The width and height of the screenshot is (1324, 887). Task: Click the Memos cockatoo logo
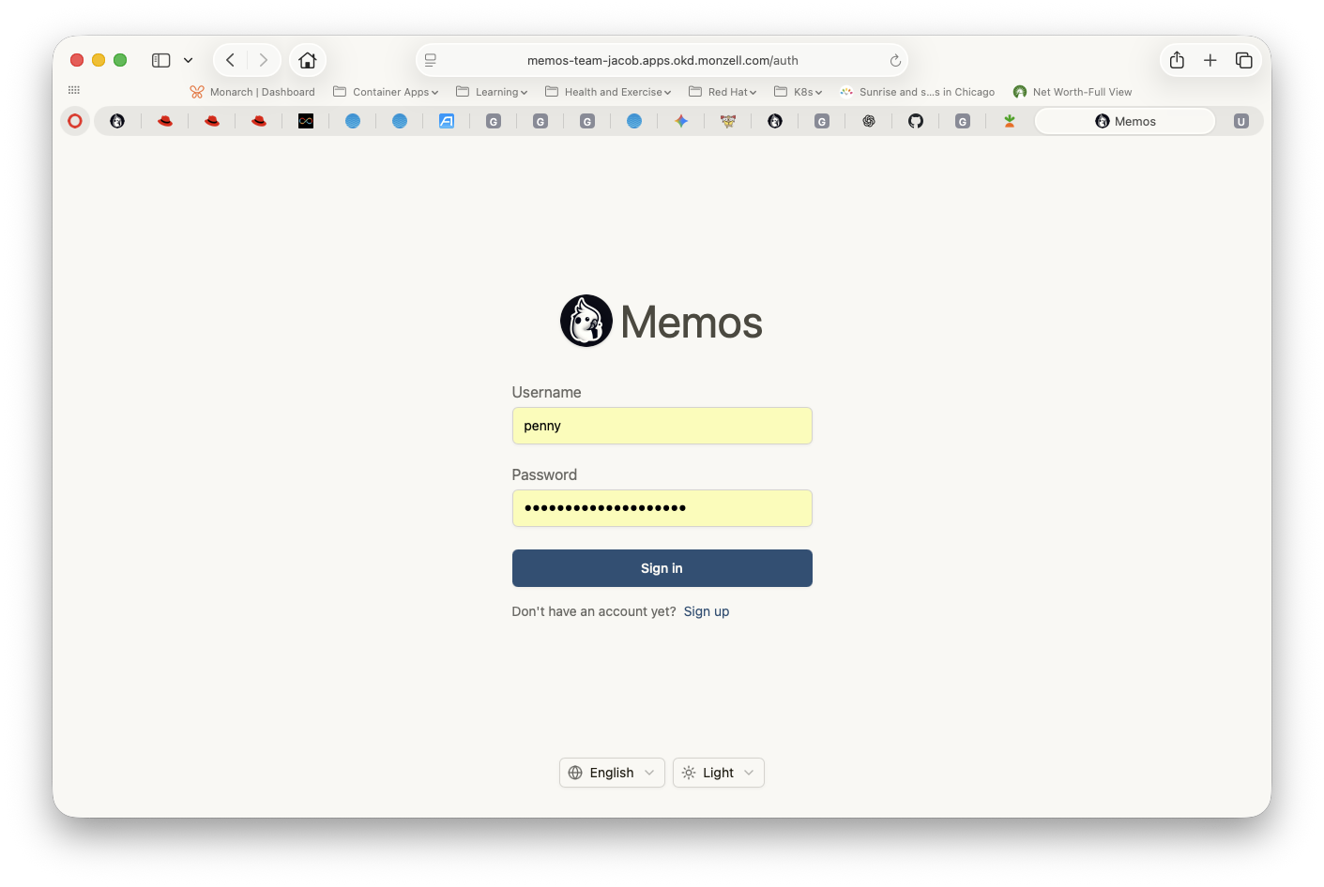[x=586, y=322]
